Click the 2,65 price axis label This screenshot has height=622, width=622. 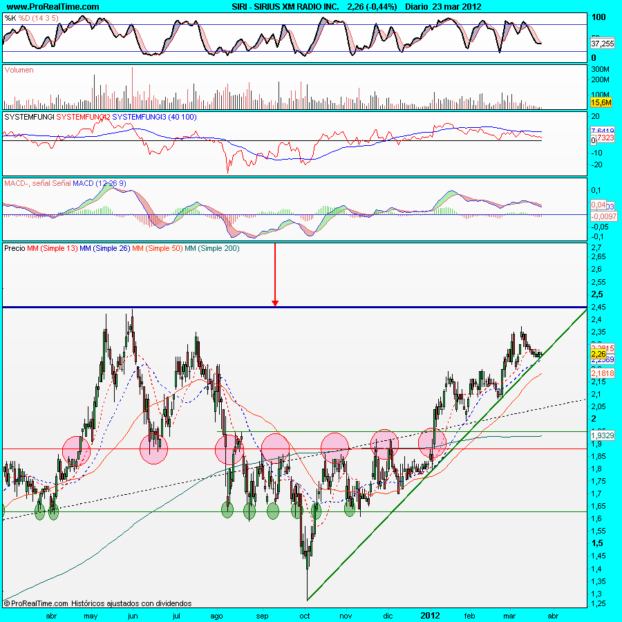tap(599, 256)
